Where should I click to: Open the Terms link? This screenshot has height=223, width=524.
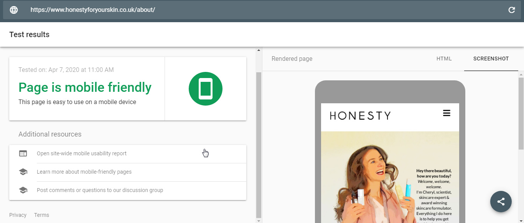click(x=41, y=215)
